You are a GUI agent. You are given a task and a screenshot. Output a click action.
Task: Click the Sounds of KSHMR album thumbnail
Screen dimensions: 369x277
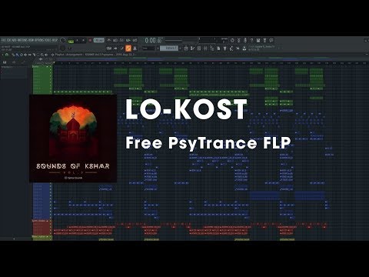(x=73, y=138)
